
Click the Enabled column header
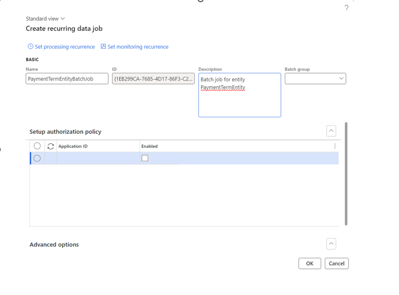[149, 146]
